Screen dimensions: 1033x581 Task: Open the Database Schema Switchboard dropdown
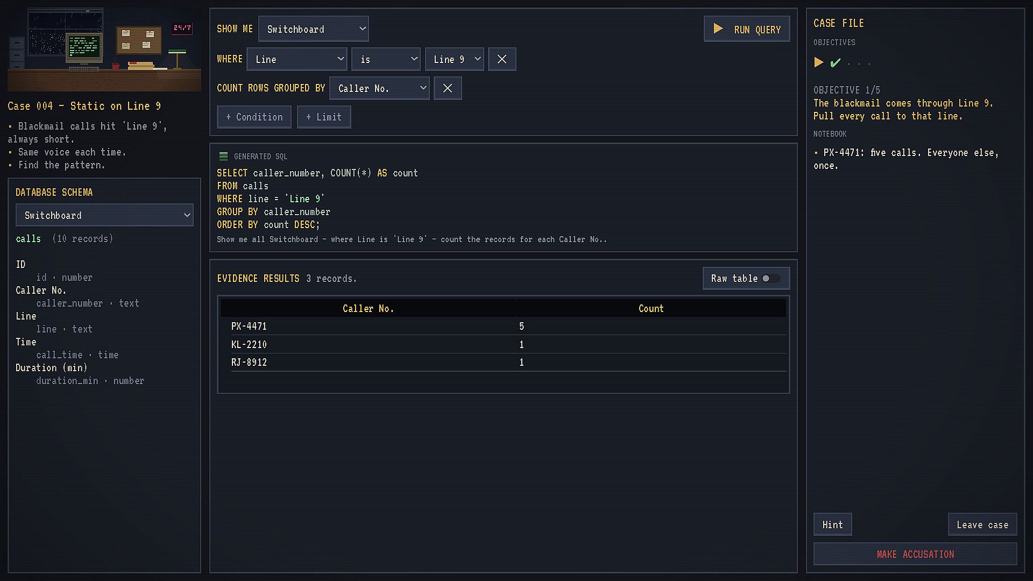[104, 215]
